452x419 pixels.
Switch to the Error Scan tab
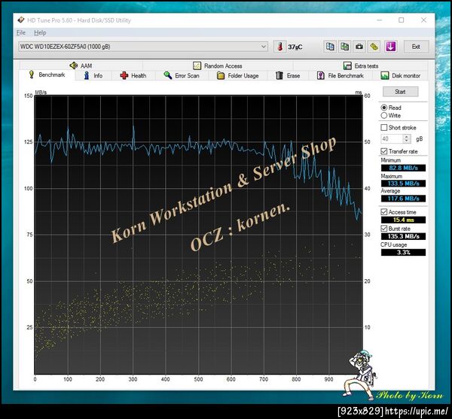click(x=182, y=76)
